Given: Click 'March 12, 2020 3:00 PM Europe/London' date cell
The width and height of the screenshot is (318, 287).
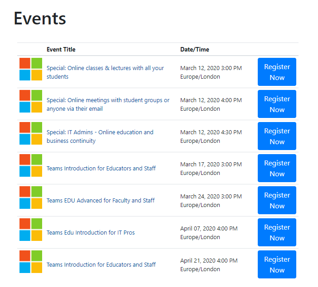Looking at the screenshot, I should [x=211, y=72].
